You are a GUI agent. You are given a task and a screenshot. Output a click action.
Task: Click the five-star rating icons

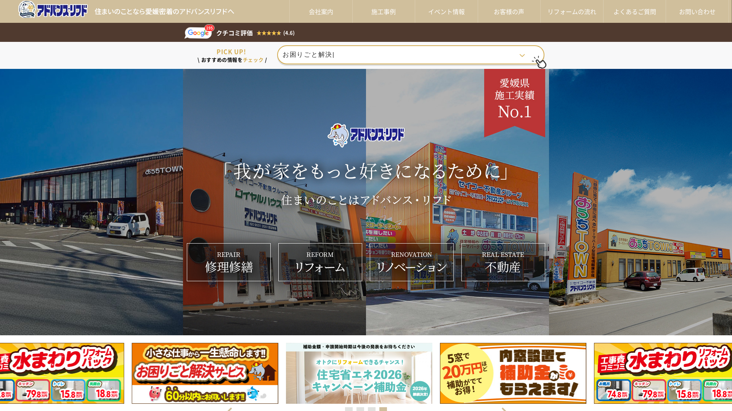coord(270,33)
